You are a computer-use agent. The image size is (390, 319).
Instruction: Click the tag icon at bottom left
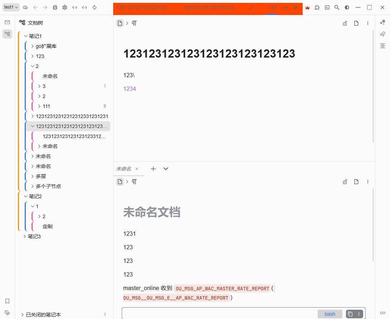(x=7, y=313)
